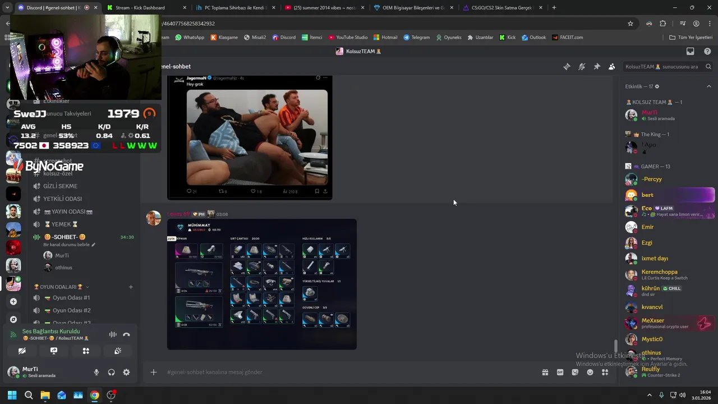
Task: Open the sticker picker
Action: pyautogui.click(x=575, y=372)
